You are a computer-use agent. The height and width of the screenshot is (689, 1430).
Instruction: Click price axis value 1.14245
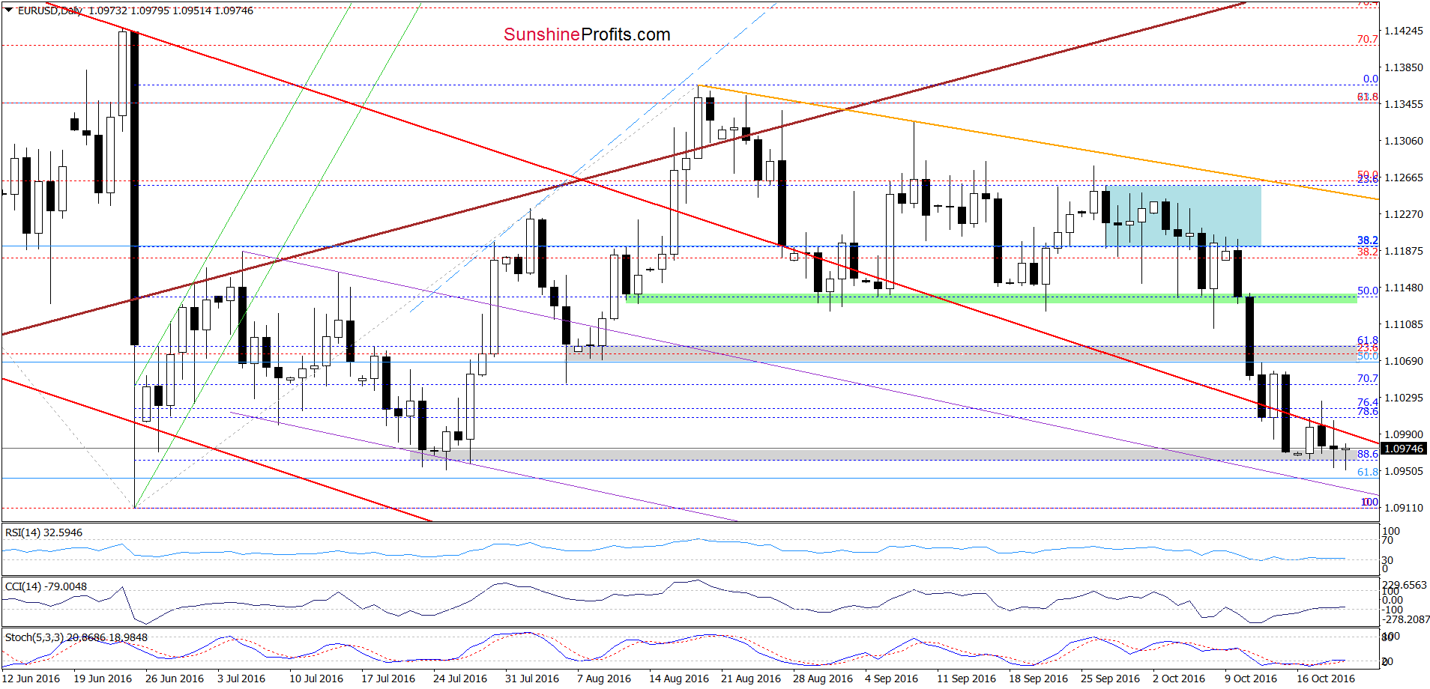1403,31
